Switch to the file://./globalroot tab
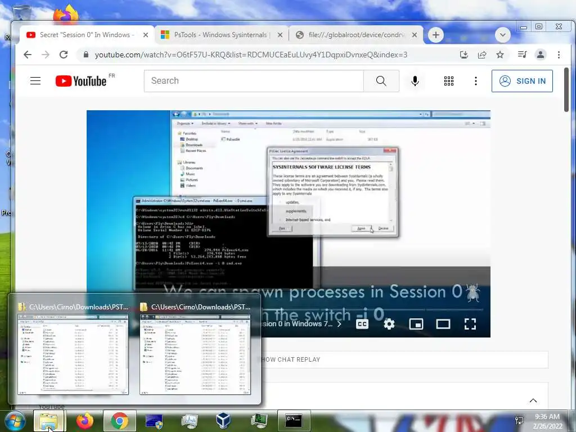 (356, 35)
